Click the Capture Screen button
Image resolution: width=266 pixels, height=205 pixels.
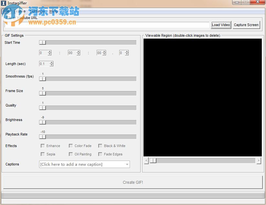[246, 25]
